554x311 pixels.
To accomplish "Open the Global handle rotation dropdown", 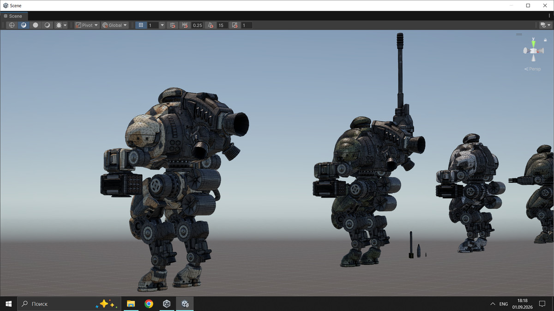I will pos(115,25).
